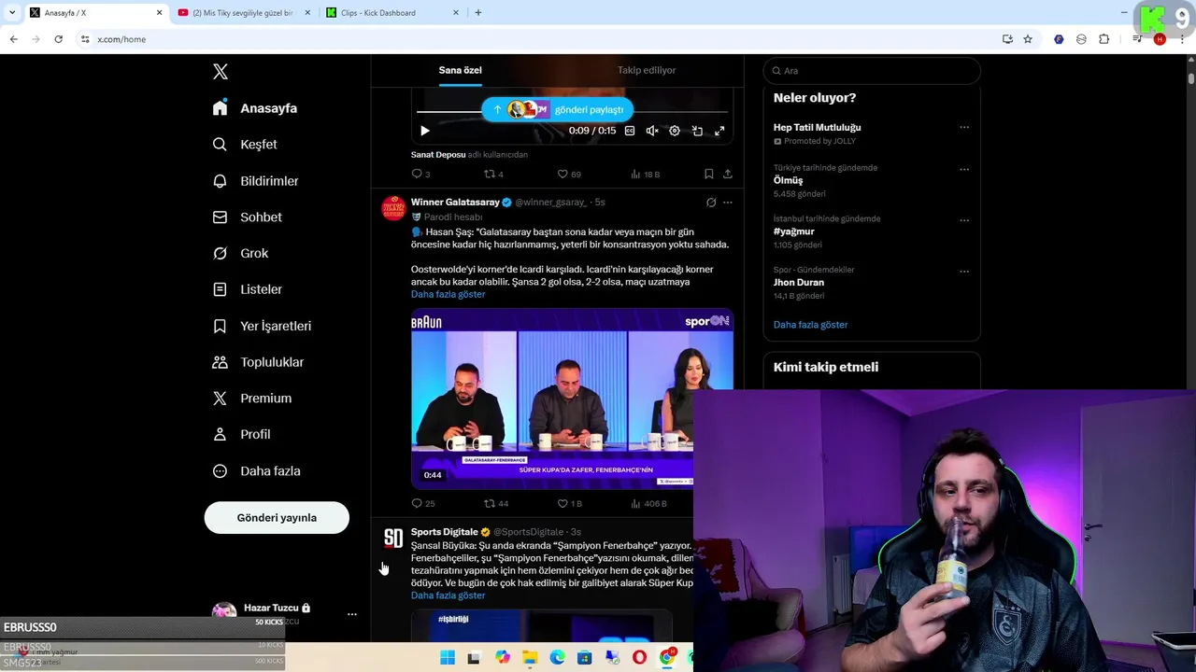Screen dimensions: 1196x672
Task: Open Ölmüş trending topic
Action: 788,181
